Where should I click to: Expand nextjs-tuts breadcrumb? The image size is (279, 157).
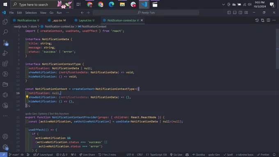tap(21, 27)
